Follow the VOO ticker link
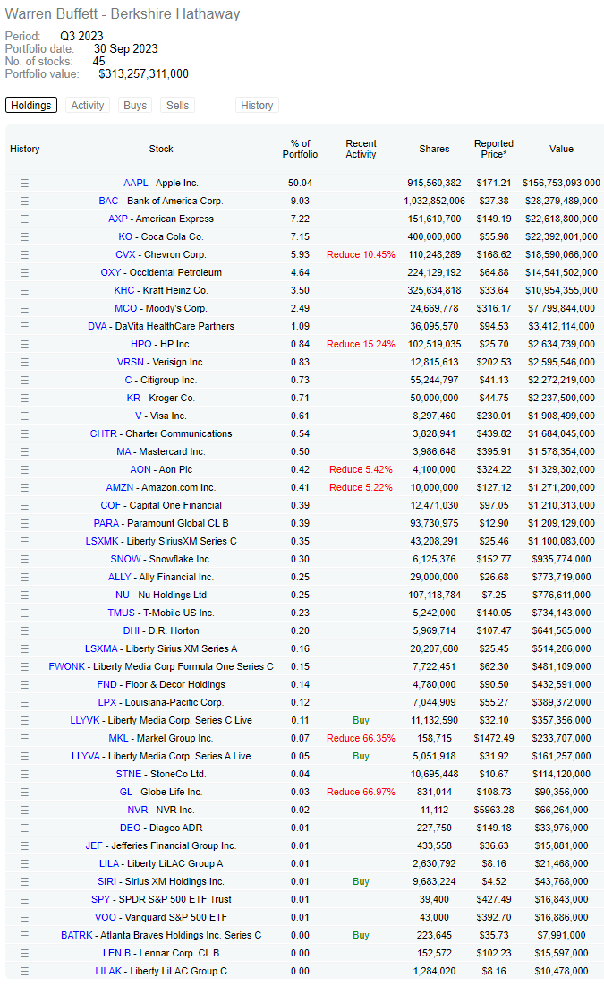This screenshot has height=995, width=604. pyautogui.click(x=106, y=918)
